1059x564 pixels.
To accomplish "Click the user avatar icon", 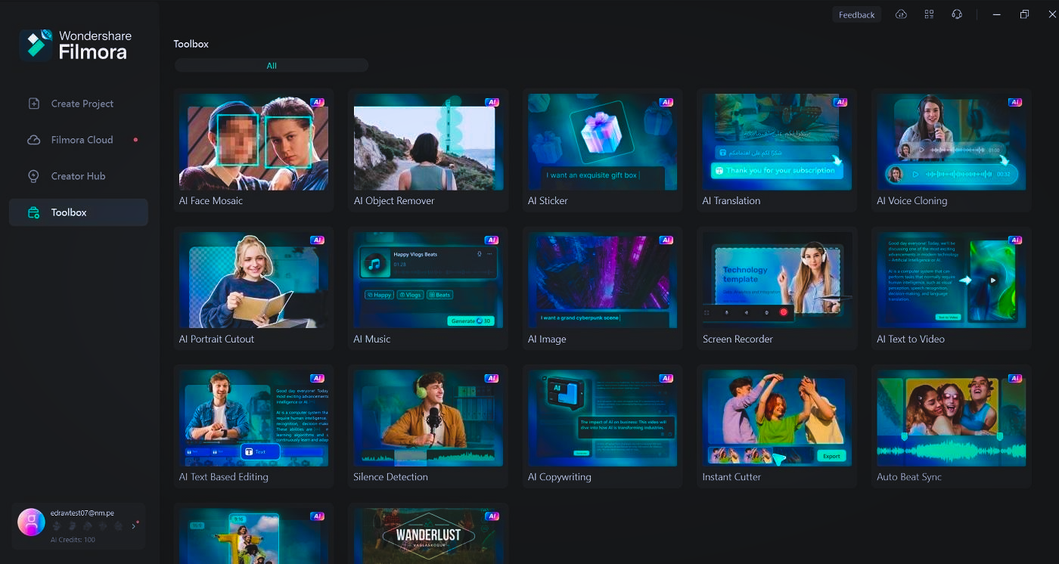I will pyautogui.click(x=31, y=522).
